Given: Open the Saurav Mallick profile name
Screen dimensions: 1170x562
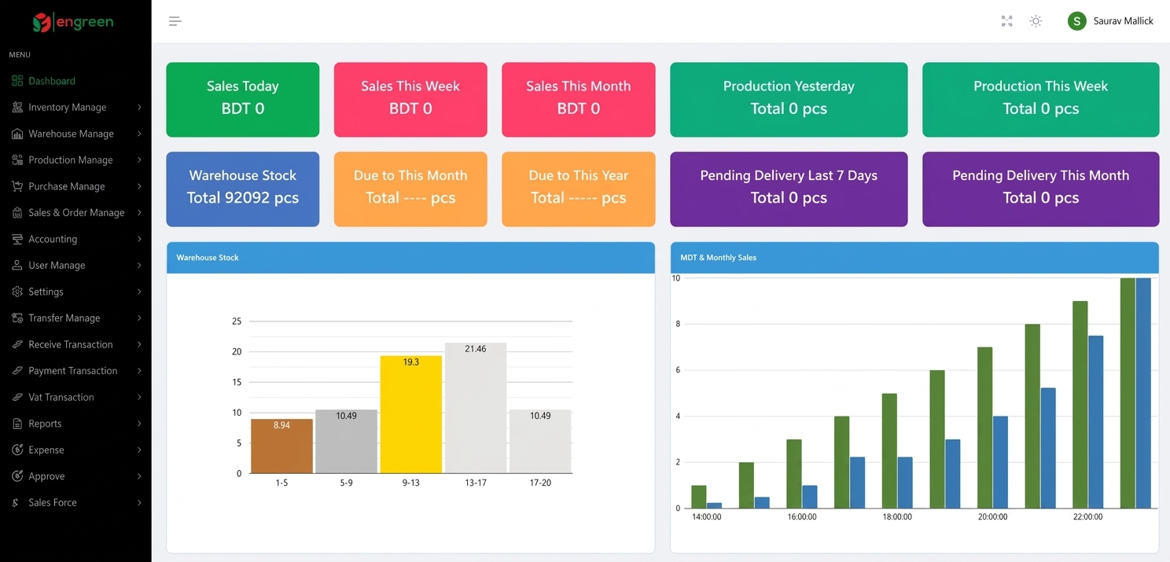Looking at the screenshot, I should click(x=1123, y=21).
